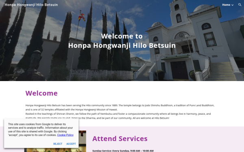Click the "Rooted in the teachings of Shinran Shonin" line
This screenshot has height=152, width=244.
(118, 113)
